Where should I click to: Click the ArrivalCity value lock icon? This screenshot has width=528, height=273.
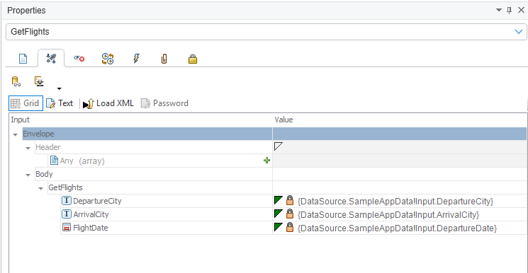(290, 214)
